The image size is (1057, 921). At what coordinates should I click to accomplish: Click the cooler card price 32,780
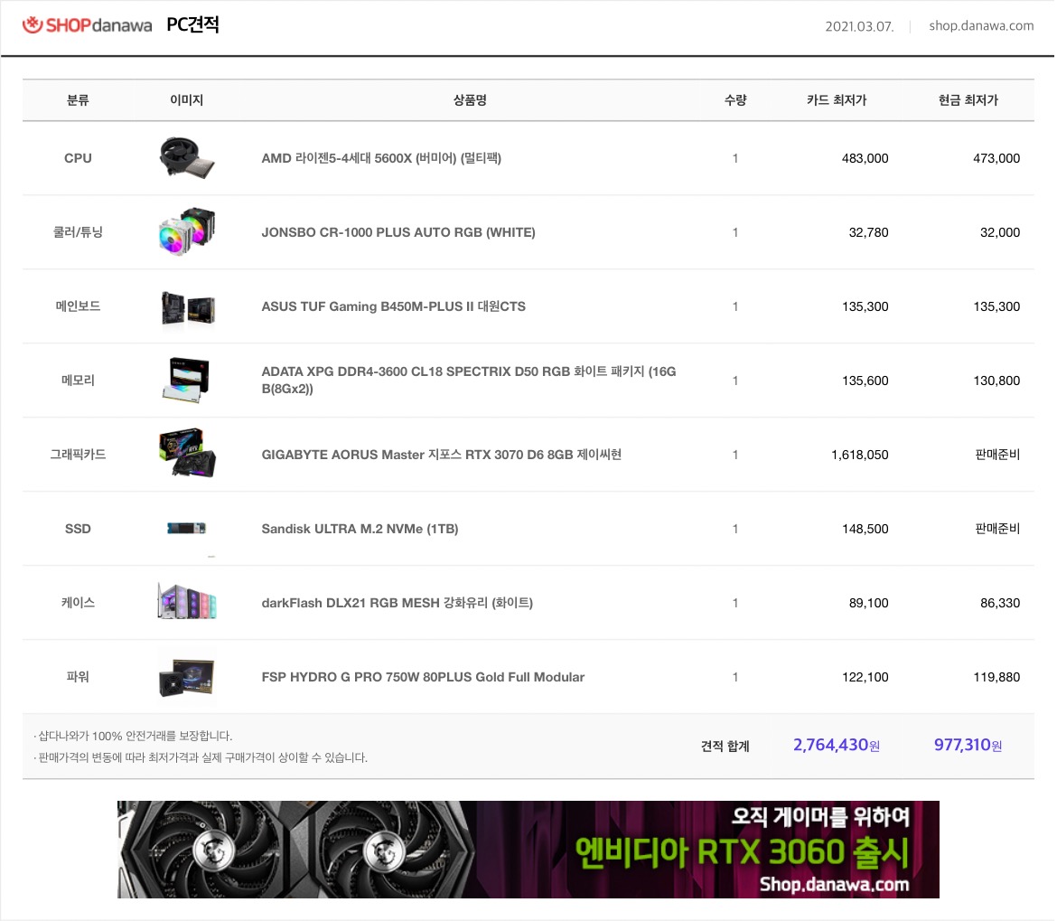(x=868, y=232)
